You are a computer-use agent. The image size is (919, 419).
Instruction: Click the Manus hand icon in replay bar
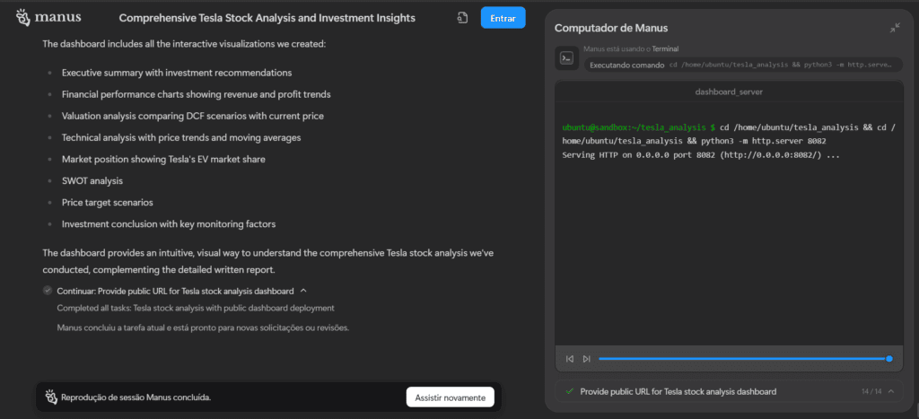coord(51,397)
